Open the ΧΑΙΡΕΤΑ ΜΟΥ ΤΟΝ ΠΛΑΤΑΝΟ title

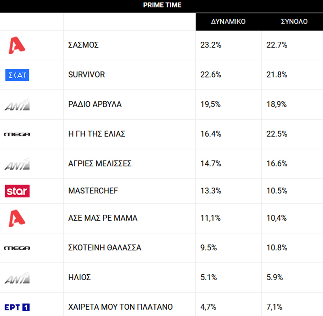(x=121, y=307)
